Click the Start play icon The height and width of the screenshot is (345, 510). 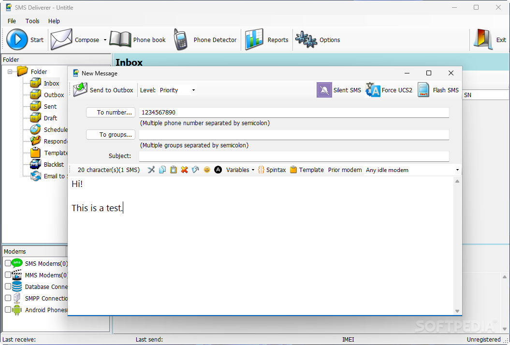[x=17, y=39]
